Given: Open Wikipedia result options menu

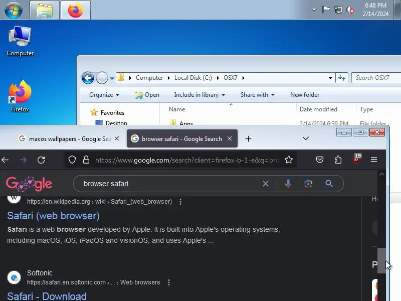Looking at the screenshot, I should pos(180,202).
